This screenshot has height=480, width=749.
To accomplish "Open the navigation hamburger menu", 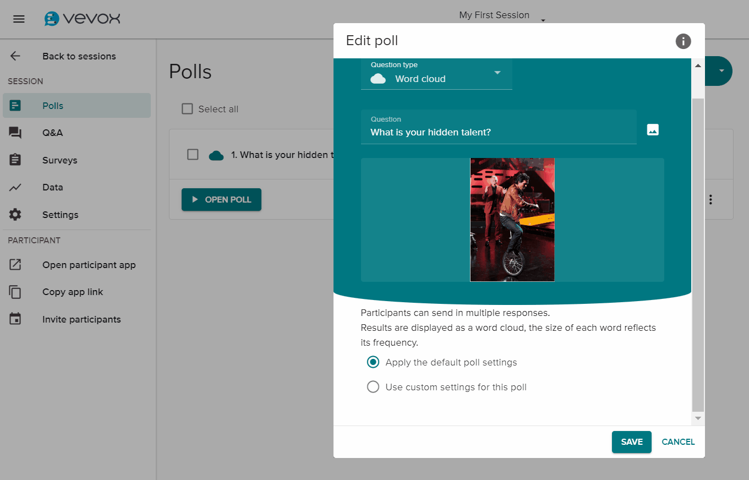I will (19, 18).
